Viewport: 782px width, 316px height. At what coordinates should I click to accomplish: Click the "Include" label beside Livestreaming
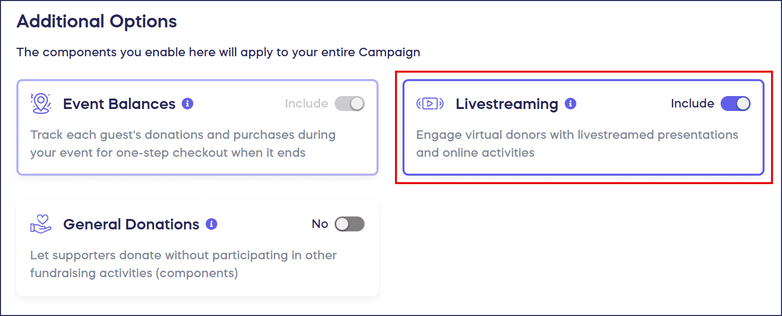[692, 104]
